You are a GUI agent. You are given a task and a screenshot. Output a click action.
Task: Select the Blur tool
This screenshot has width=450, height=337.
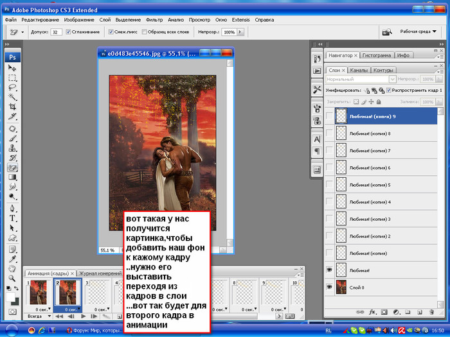(x=12, y=187)
